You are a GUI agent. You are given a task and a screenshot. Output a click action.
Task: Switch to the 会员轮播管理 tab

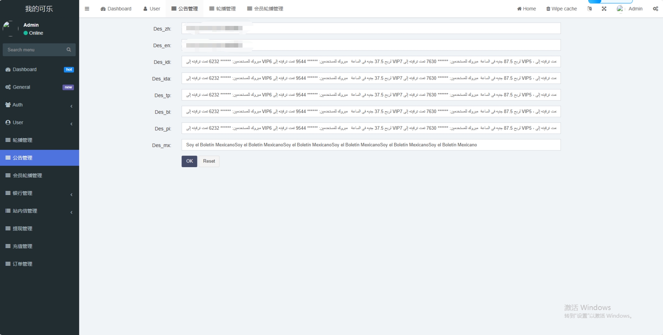coord(265,9)
